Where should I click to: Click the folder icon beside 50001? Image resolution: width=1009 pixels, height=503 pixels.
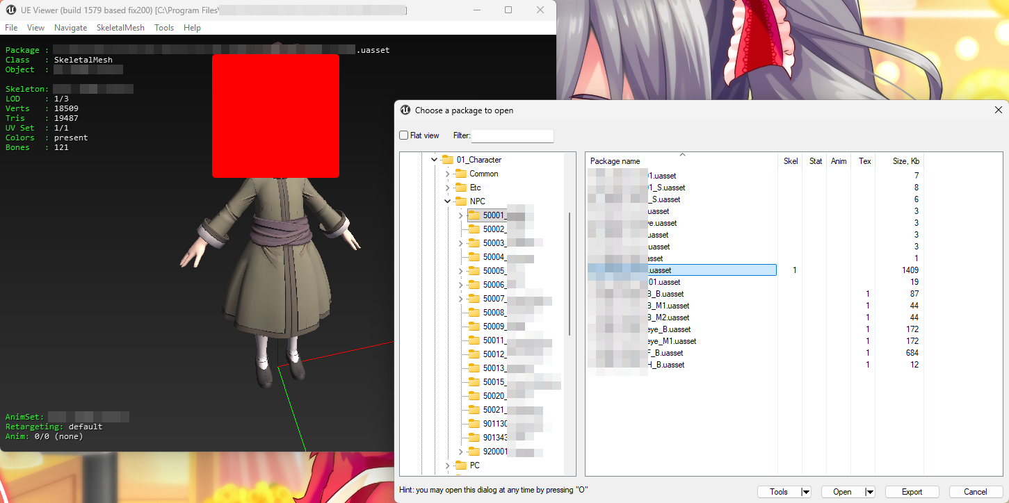point(474,215)
